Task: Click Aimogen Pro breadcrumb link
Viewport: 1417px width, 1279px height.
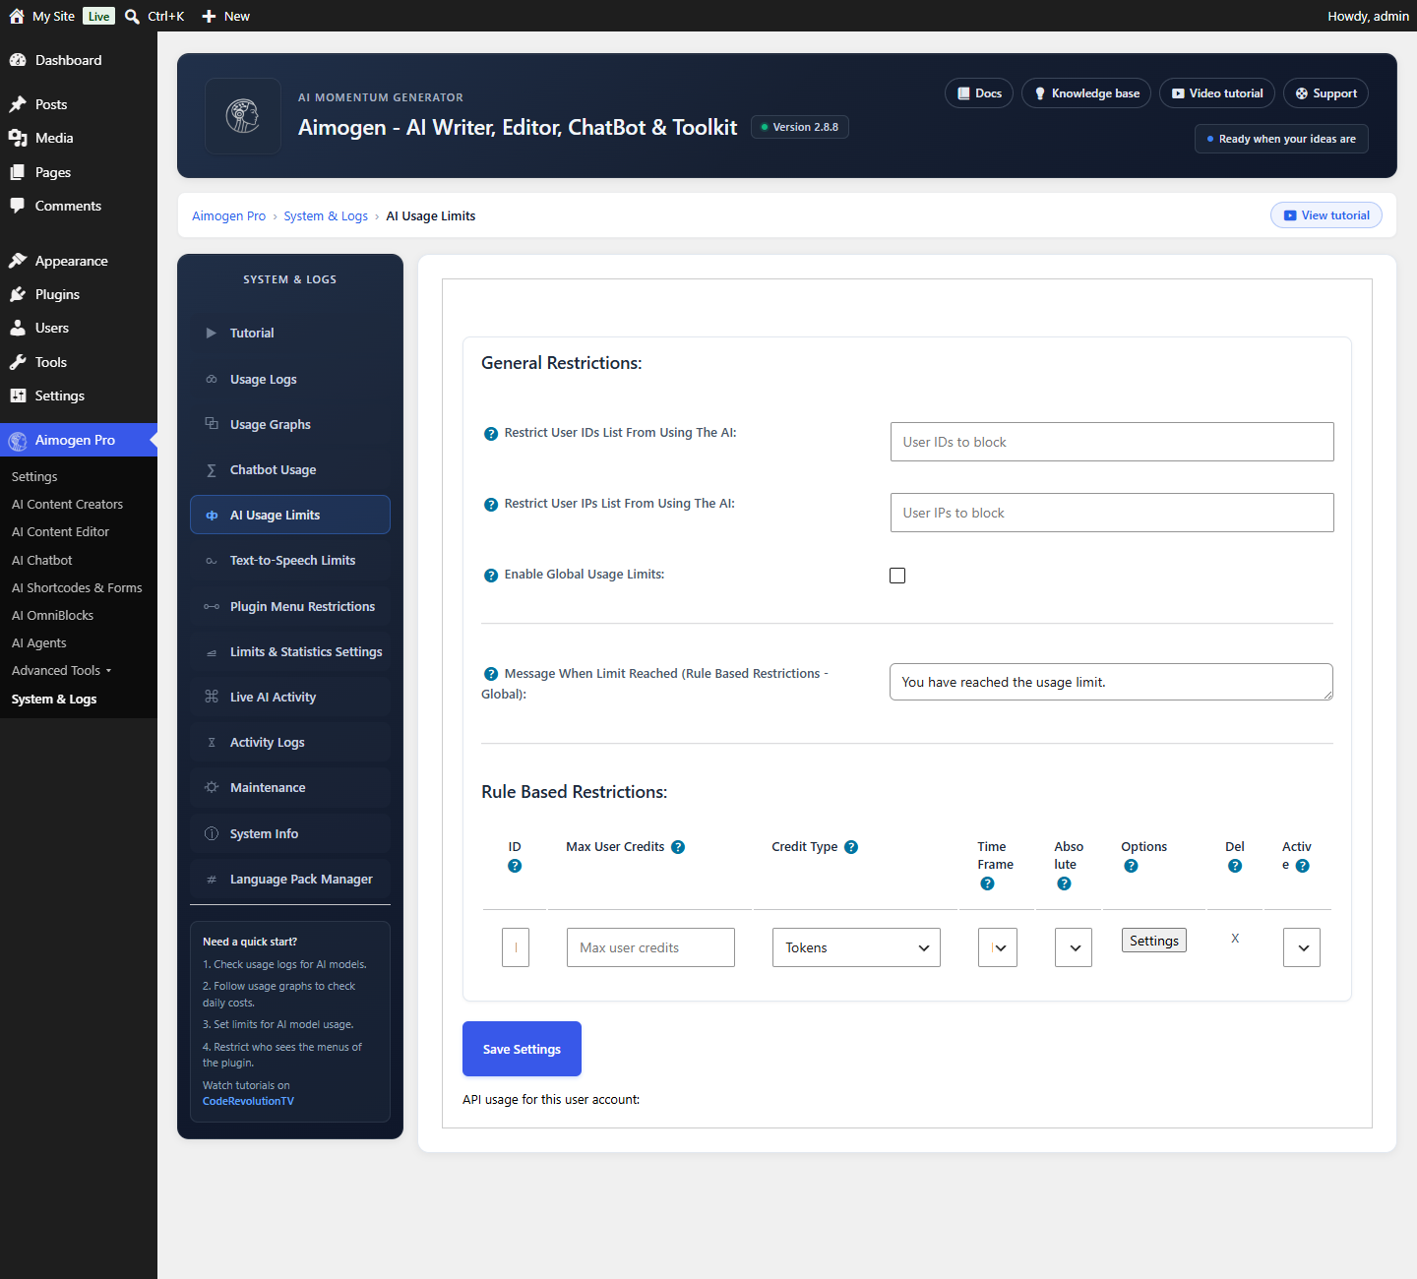Action: tap(228, 216)
